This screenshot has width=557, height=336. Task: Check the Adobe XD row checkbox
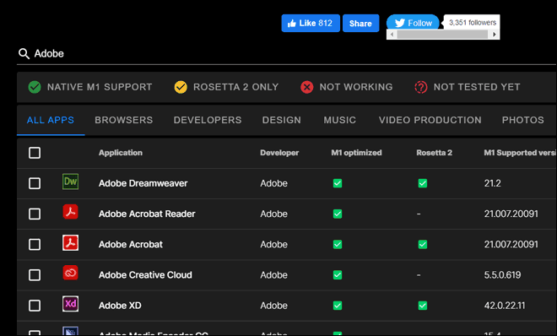35,306
